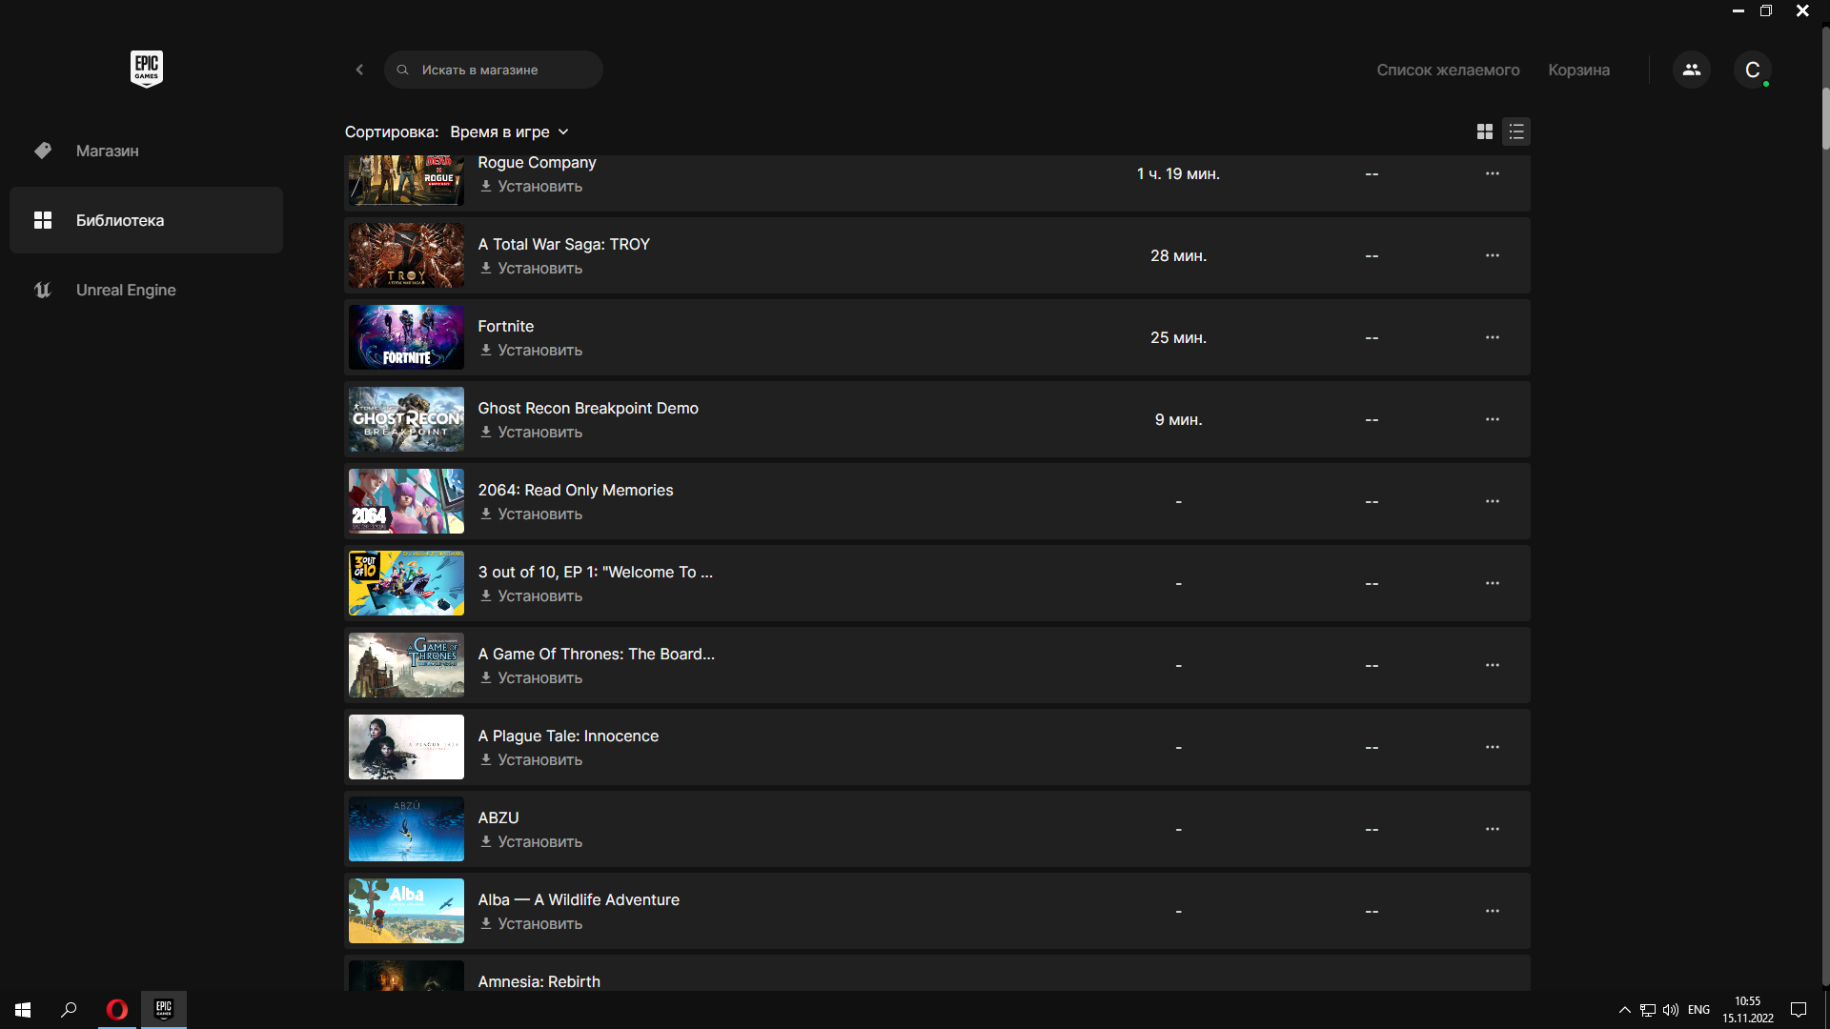Click the A Game Of Thrones thumbnail
The width and height of the screenshot is (1830, 1029).
(x=406, y=665)
